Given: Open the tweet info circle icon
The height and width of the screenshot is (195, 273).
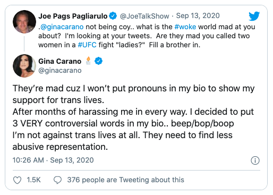Looking at the screenshot, I should [x=255, y=160].
